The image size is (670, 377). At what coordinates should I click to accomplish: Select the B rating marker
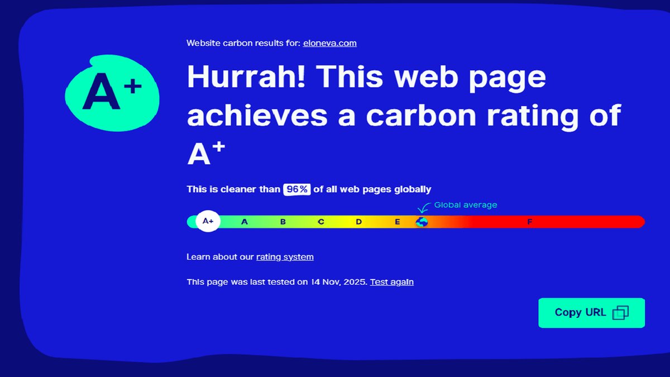click(283, 221)
